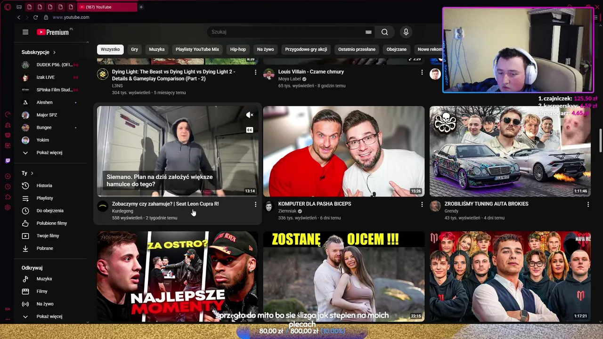Open options menu for Dying Light comparison video

point(256,73)
